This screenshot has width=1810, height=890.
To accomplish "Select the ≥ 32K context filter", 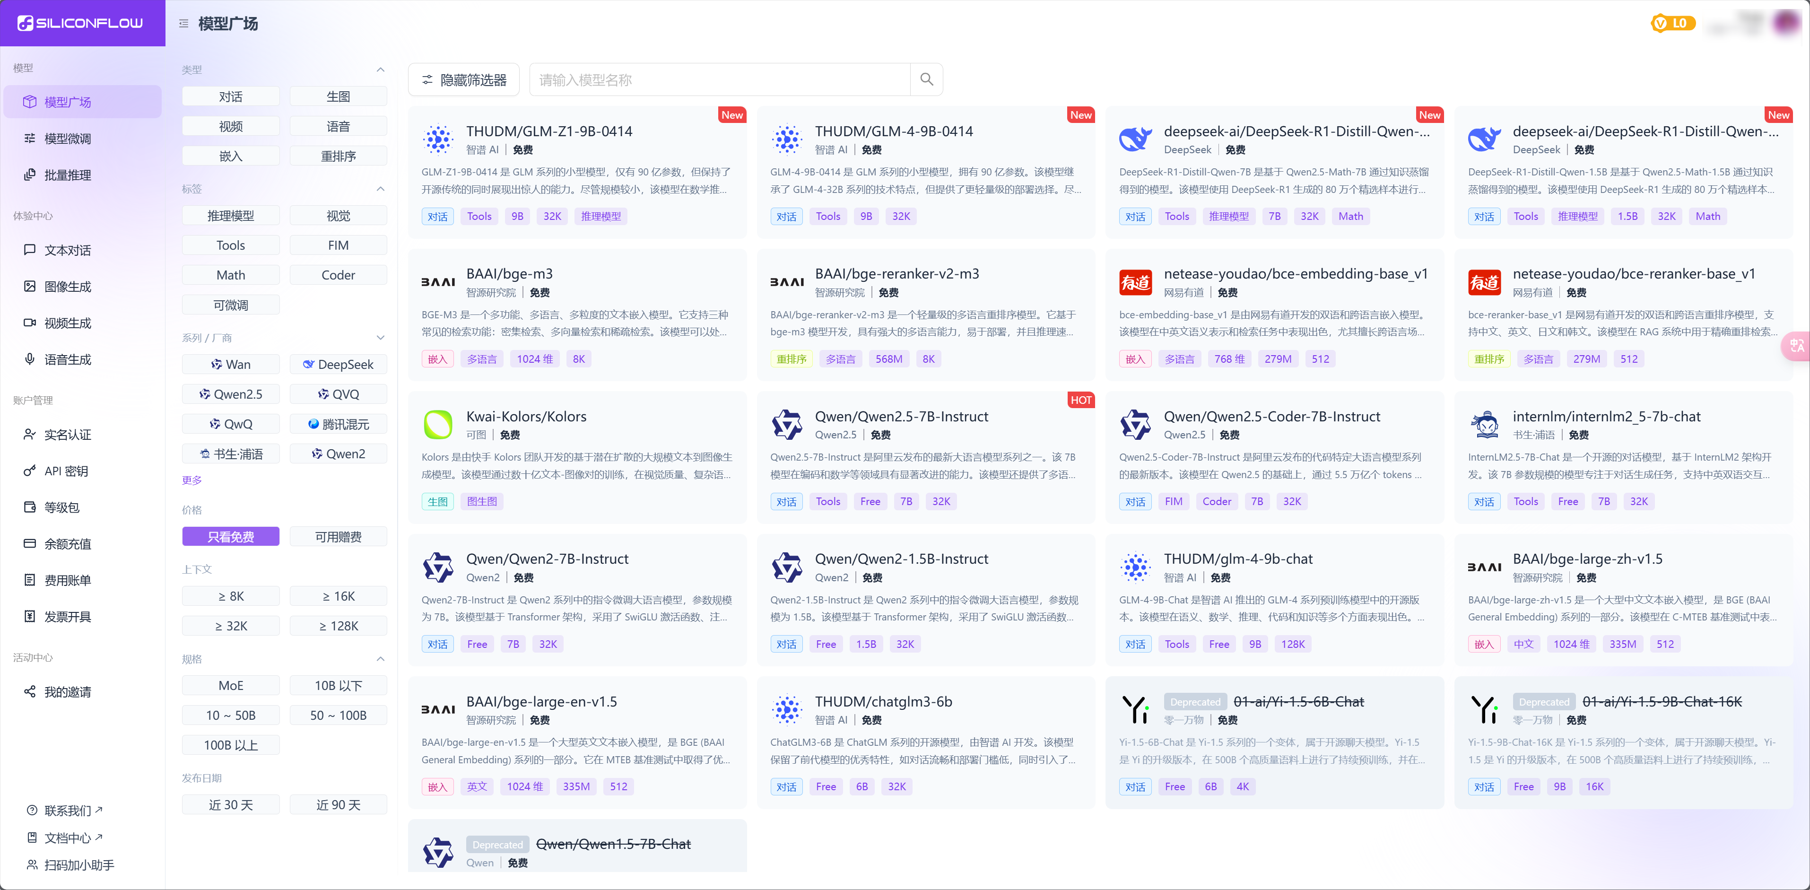I will (x=230, y=626).
